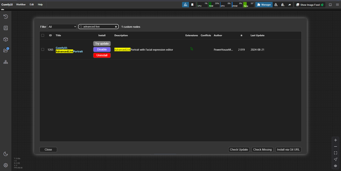Fit view with the canvas frame icon
This screenshot has width=341, height=171.
pos(336,153)
